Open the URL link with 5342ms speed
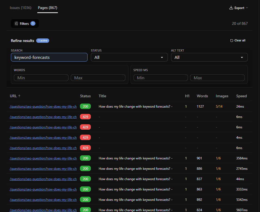The image size is (260, 212). point(43,200)
